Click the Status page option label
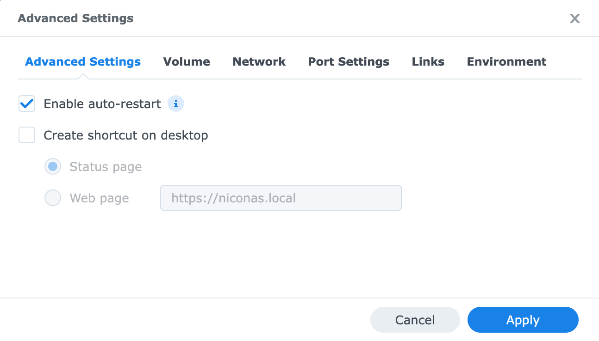The height and width of the screenshot is (341, 599). pos(106,167)
